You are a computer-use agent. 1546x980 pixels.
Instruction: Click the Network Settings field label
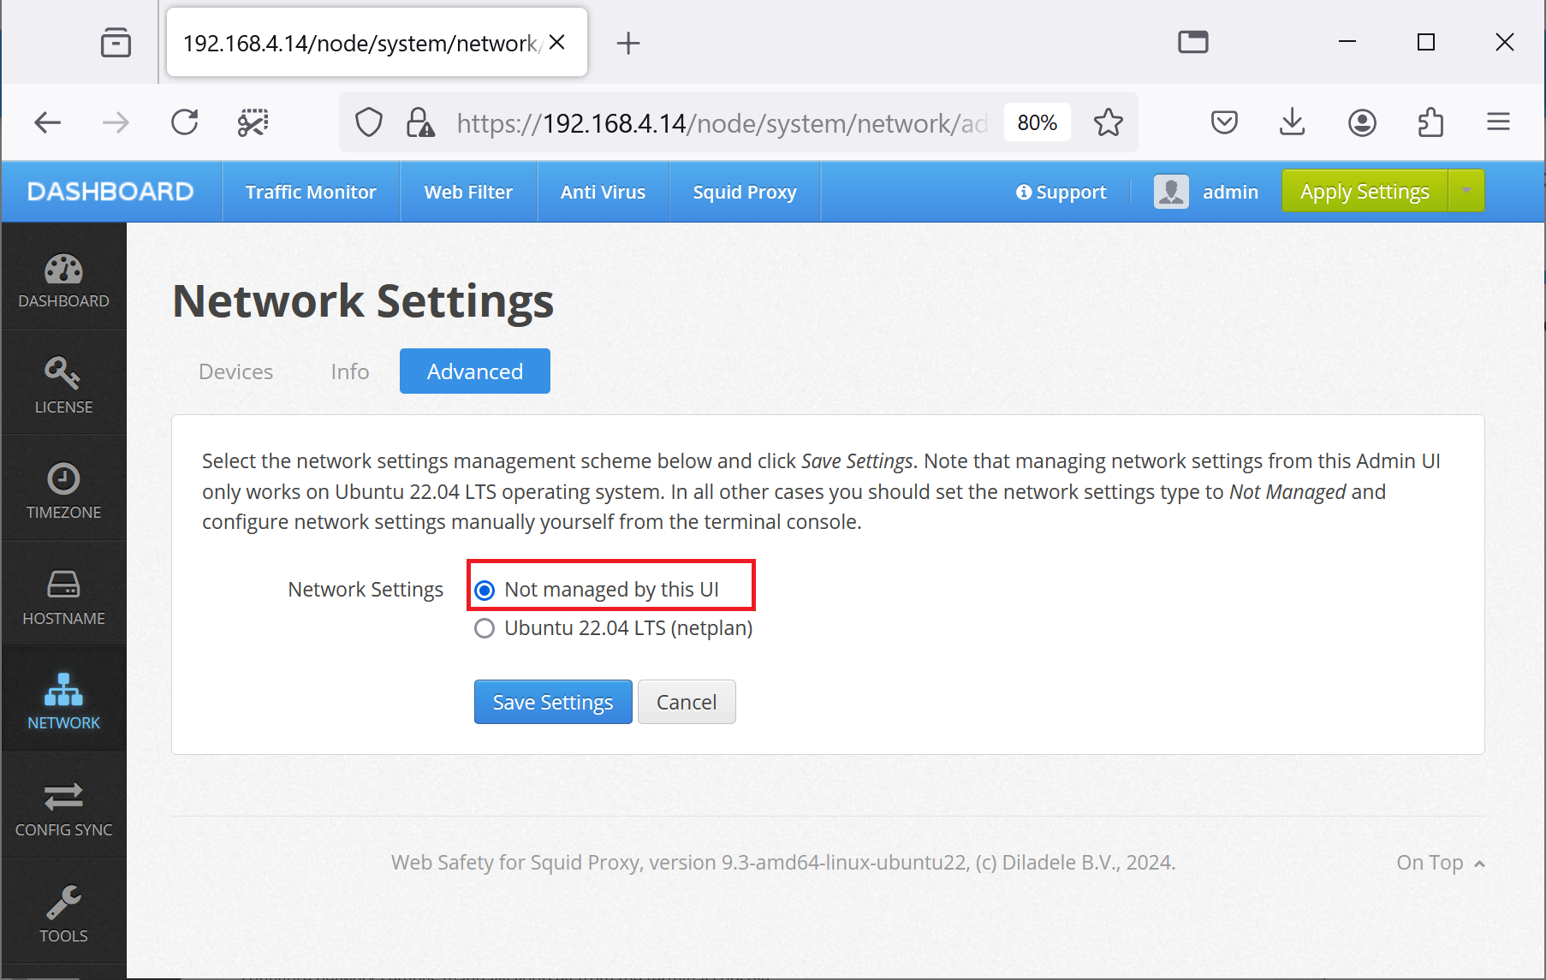366,590
